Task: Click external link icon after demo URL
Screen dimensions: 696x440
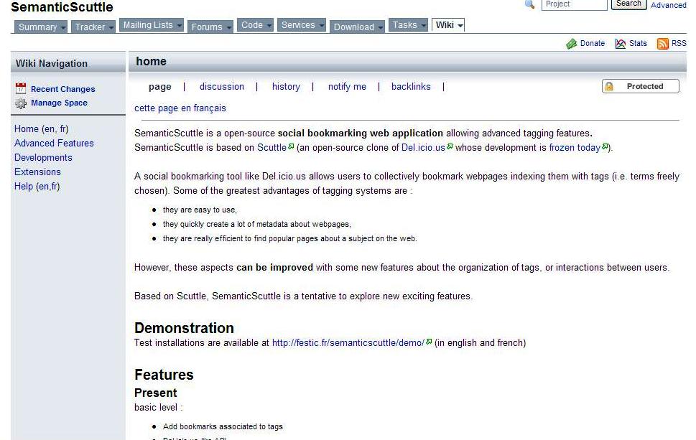Action: click(429, 342)
